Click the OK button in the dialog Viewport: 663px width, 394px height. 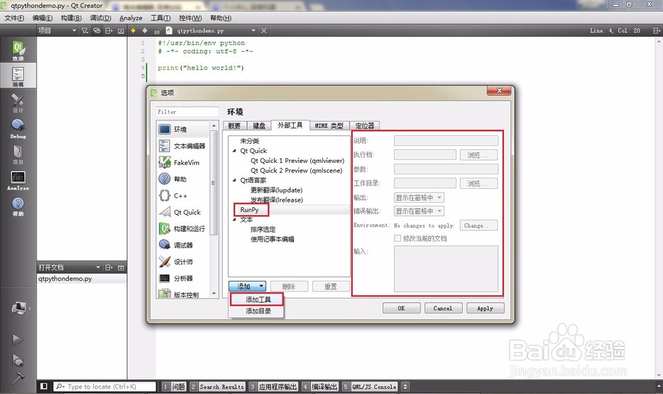(x=401, y=307)
